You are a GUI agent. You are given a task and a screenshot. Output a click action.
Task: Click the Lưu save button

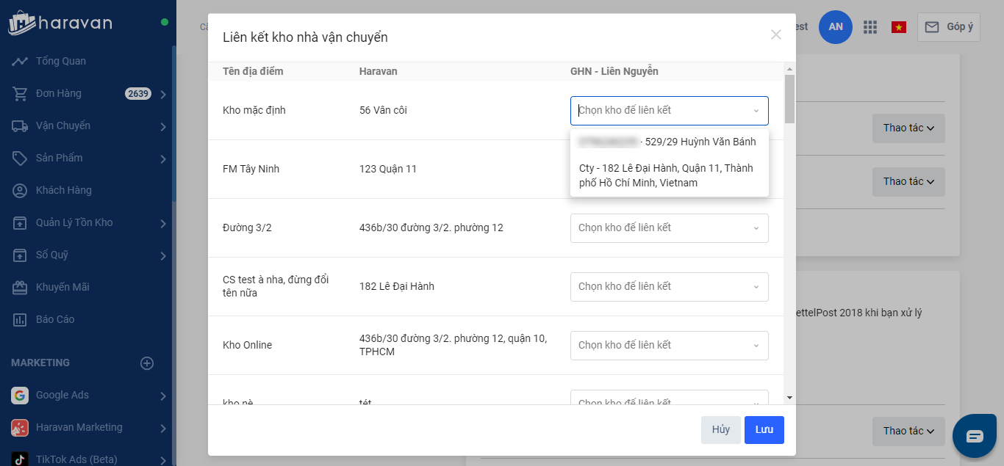(x=764, y=430)
